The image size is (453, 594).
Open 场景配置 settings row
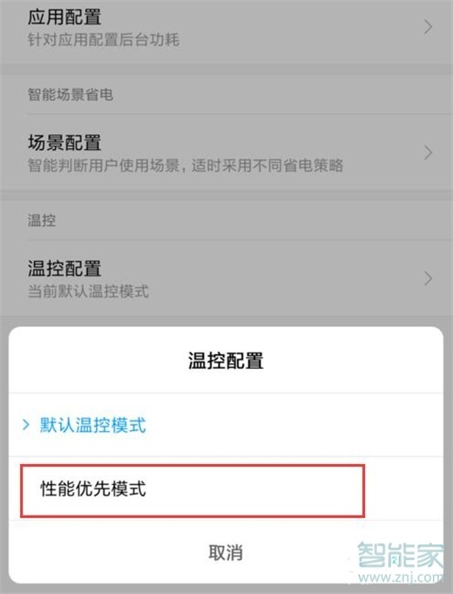(226, 153)
